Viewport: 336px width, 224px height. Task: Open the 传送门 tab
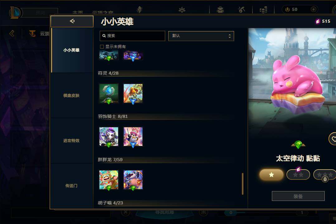pyautogui.click(x=71, y=185)
